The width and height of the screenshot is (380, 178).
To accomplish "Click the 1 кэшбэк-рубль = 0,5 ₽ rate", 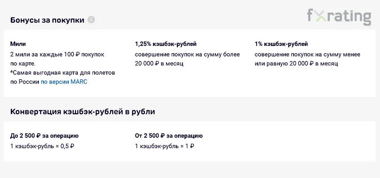I will [x=42, y=146].
